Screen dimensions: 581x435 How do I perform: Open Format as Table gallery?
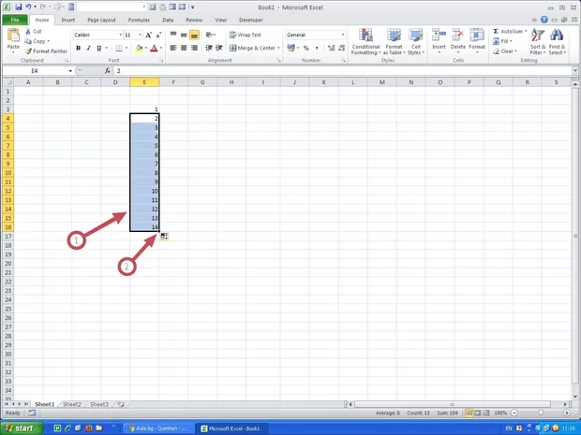[x=394, y=42]
